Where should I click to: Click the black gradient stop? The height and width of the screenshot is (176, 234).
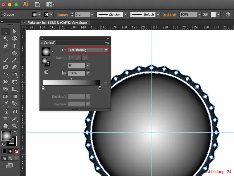click(x=100, y=88)
